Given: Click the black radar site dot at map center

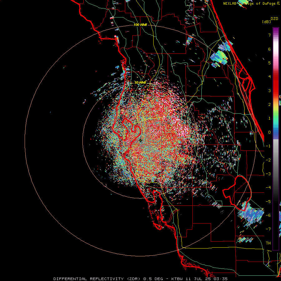Looking at the screenshot, I should click(x=140, y=140).
